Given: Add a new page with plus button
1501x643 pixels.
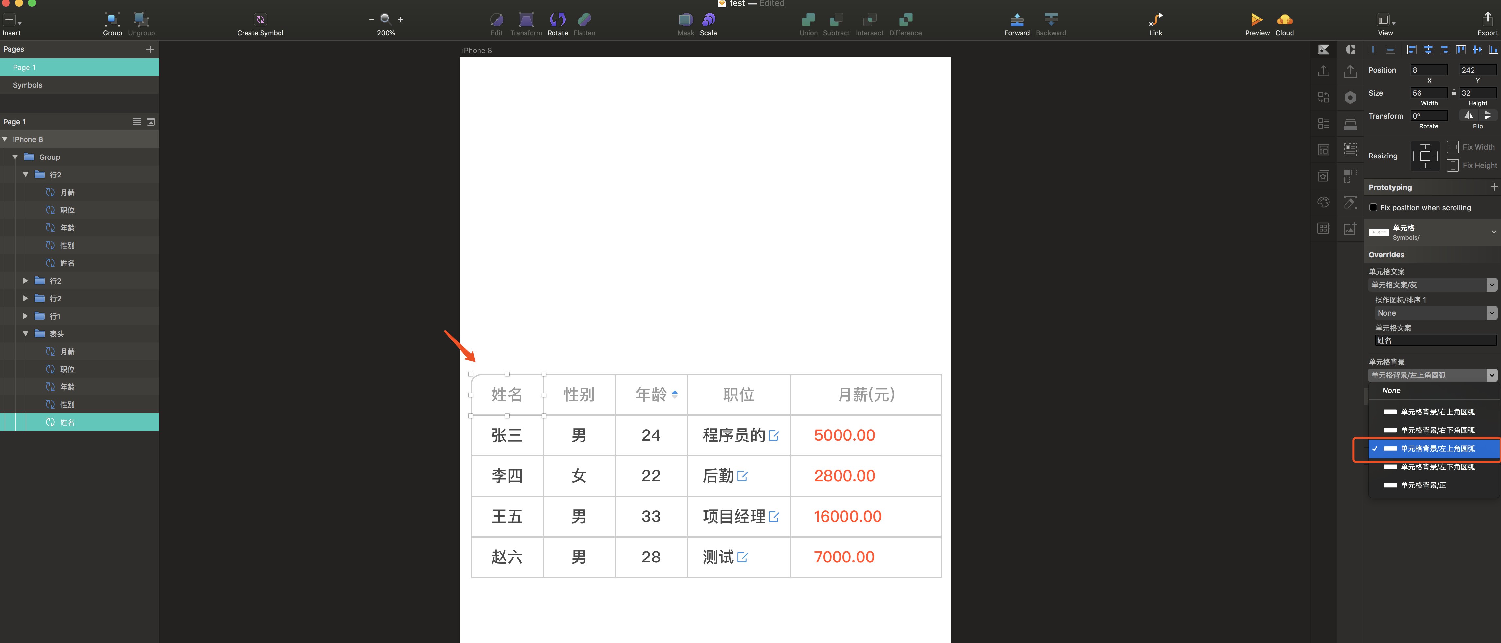Looking at the screenshot, I should coord(150,49).
